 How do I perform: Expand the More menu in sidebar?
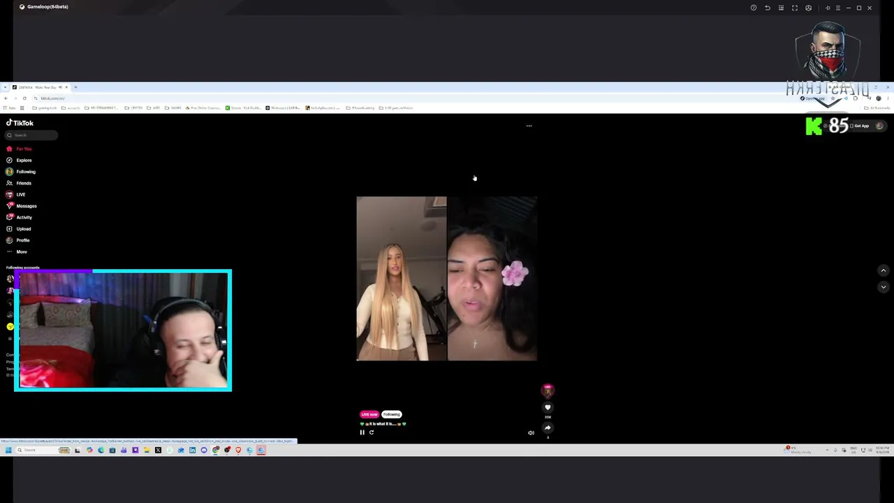[17, 251]
